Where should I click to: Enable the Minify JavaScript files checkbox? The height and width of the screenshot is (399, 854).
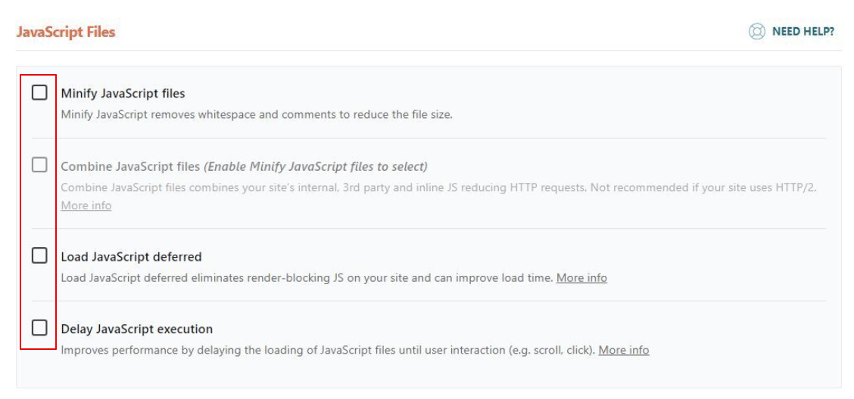tap(39, 93)
